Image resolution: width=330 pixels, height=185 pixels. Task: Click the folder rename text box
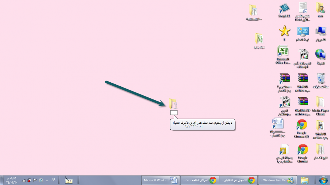174,113
